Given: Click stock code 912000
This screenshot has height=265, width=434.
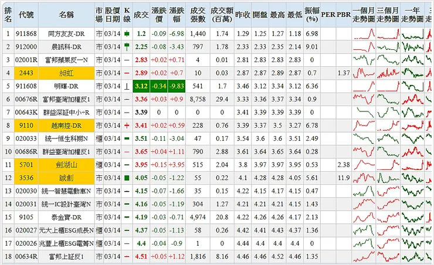Looking at the screenshot, I should click(x=26, y=47).
